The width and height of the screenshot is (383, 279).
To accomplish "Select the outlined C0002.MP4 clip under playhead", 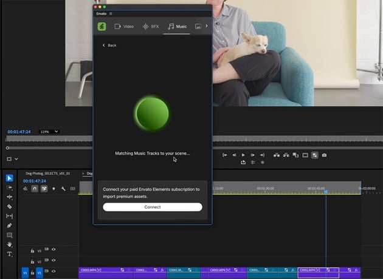I will point(319,273).
